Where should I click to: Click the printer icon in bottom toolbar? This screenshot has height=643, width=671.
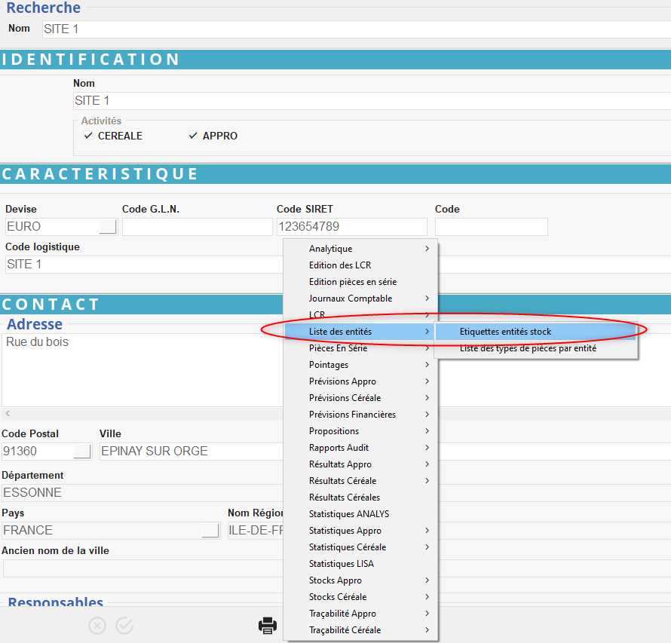268,625
